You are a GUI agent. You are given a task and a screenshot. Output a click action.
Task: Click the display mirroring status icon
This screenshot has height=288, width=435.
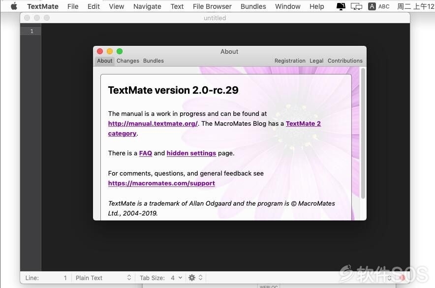point(356,6)
